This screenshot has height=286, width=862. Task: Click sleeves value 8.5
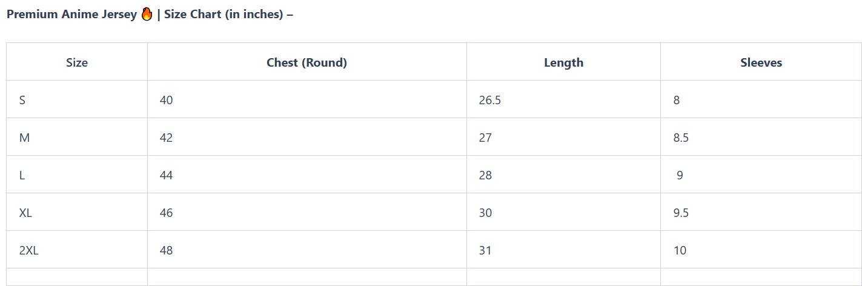click(x=681, y=138)
